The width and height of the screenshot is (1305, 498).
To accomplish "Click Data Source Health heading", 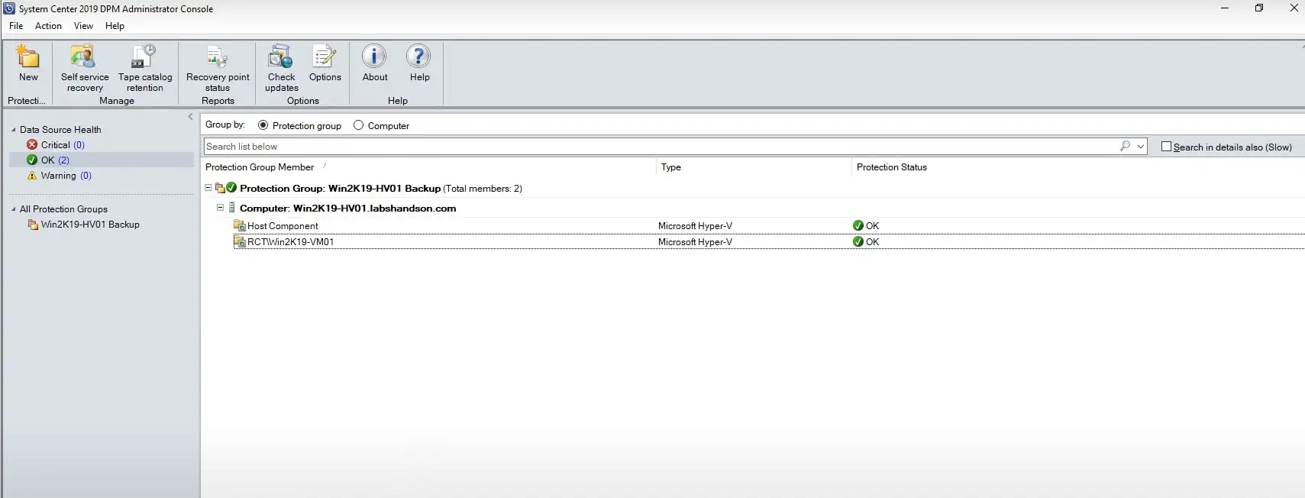I will (60, 130).
